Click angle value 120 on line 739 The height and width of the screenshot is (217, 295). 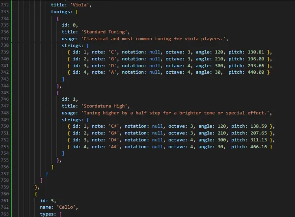pos(219,52)
